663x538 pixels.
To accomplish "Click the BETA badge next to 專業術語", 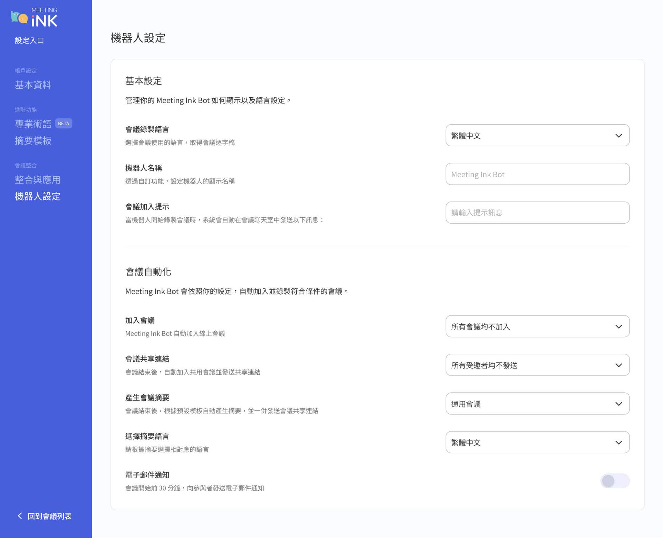I will [64, 123].
